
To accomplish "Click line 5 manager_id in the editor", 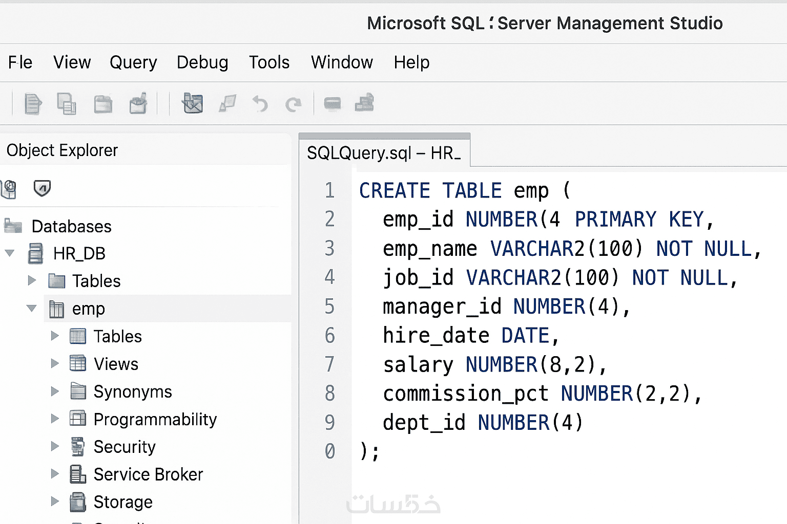I will (x=442, y=307).
